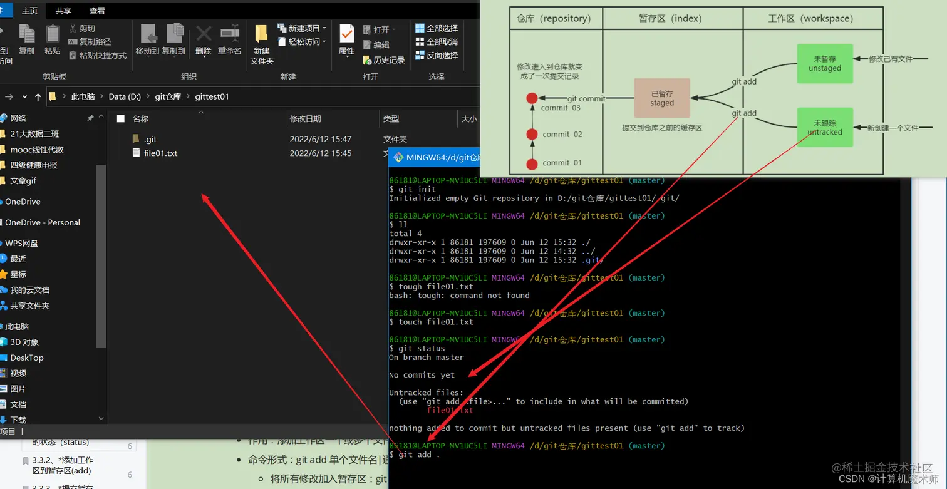Select 四级健康申报 folder in sidebar
Viewport: 947px width, 489px height.
point(34,165)
